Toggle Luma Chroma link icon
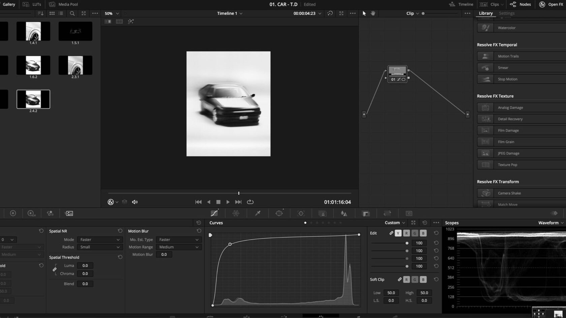The width and height of the screenshot is (566, 318). point(55,270)
